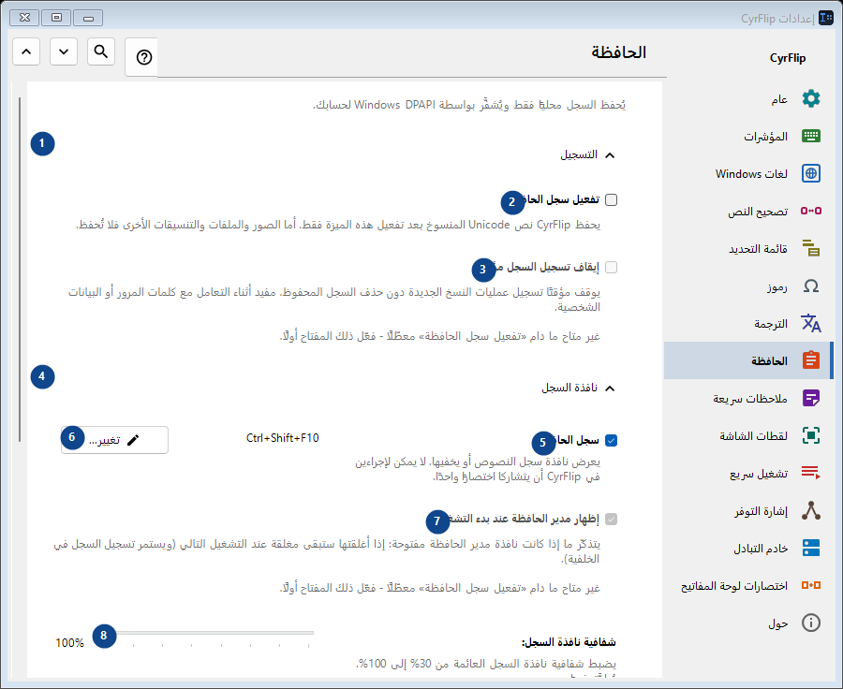Open the search magnifier in toolbar

pyautogui.click(x=101, y=51)
